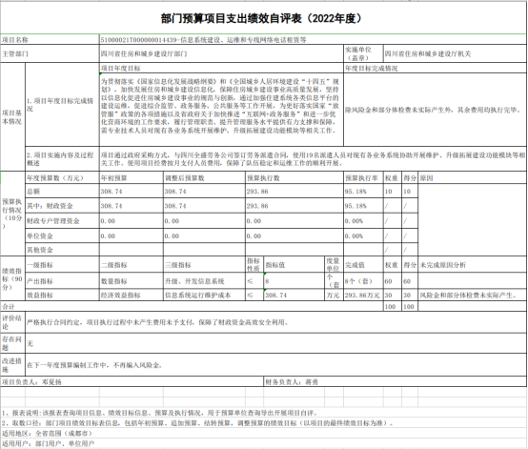Screen dimensions: 528x449
Task: Select the 三级指标 header cell
Action: 204,265
